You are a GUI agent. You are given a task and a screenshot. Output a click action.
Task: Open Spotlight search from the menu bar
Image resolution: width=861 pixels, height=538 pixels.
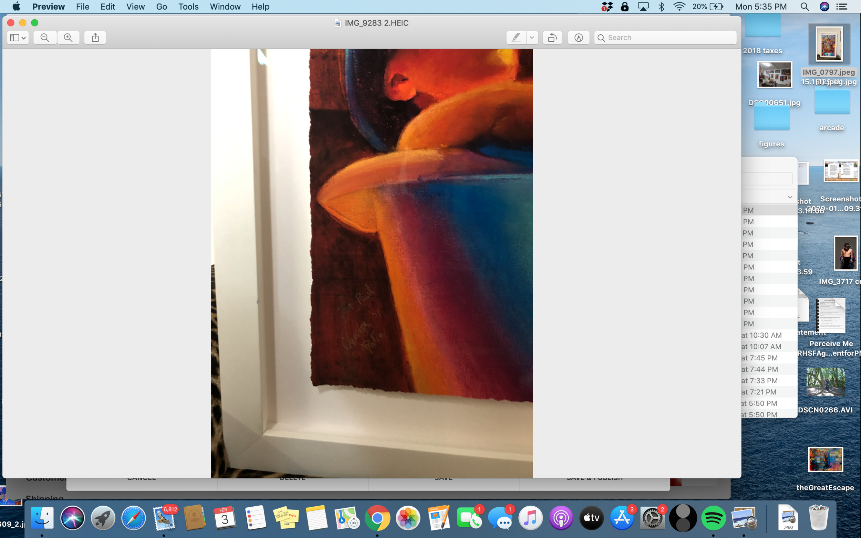tap(805, 7)
